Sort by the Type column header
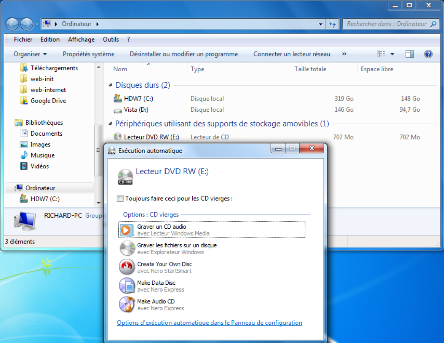 tap(197, 69)
